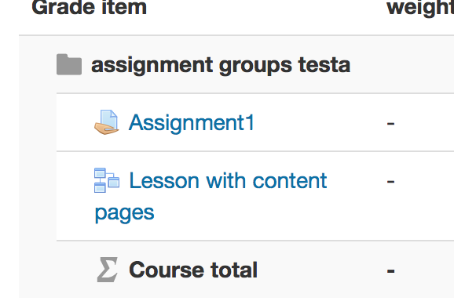Click the word total in Course total
Viewport: 454px width, 301px height.
(234, 270)
